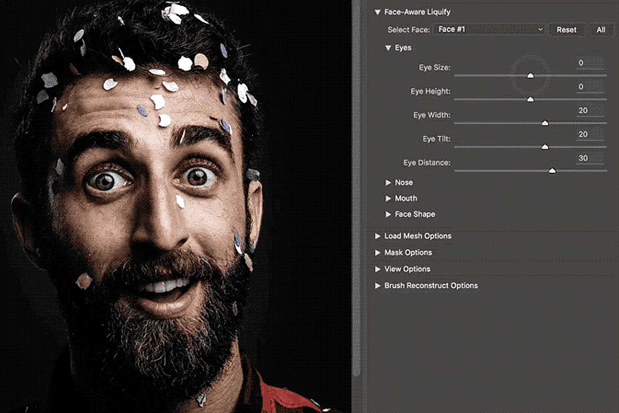Expand the Mouth group
The image size is (619, 413).
click(x=388, y=198)
